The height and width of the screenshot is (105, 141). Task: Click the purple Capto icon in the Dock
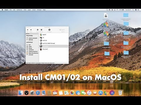coord(112,93)
